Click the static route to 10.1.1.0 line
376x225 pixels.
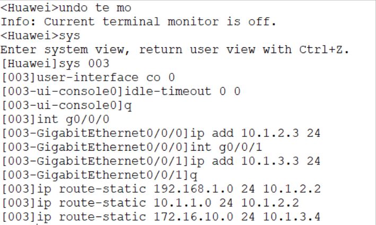[x=150, y=203]
